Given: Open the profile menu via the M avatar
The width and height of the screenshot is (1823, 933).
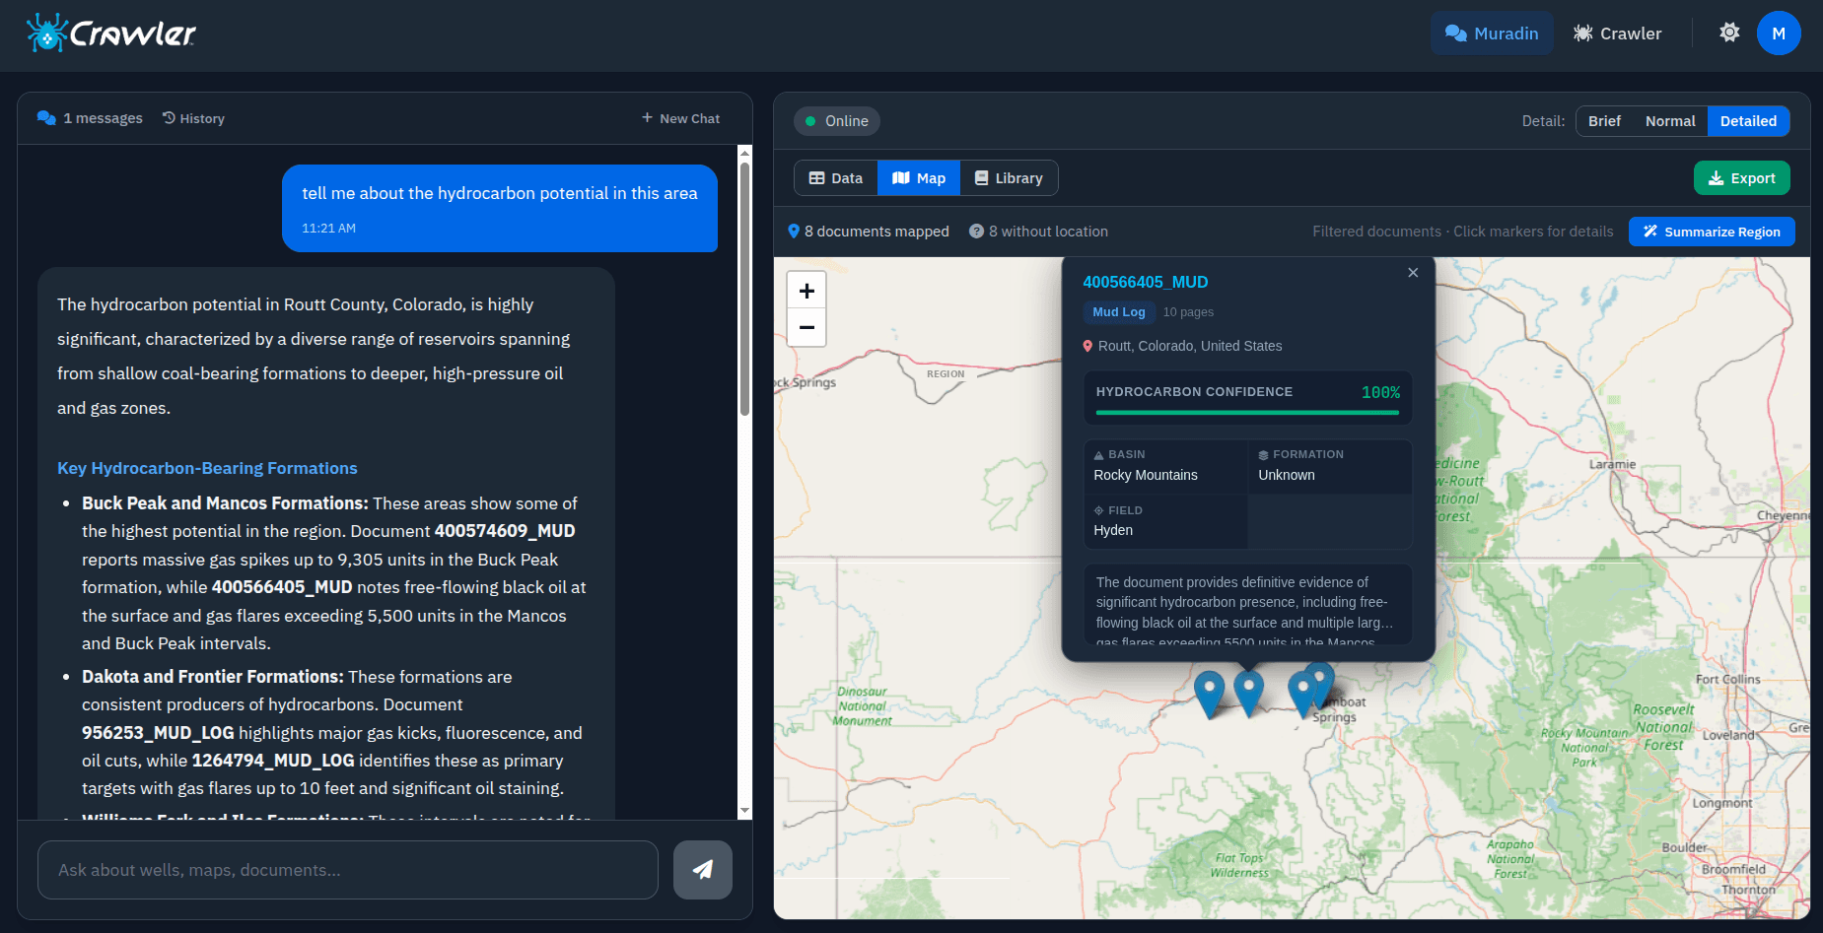Looking at the screenshot, I should point(1779,32).
